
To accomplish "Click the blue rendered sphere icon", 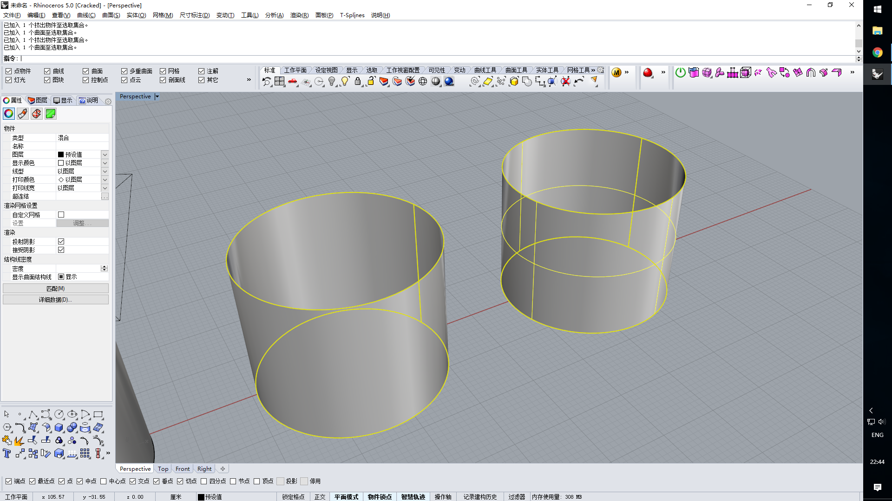I will 449,82.
